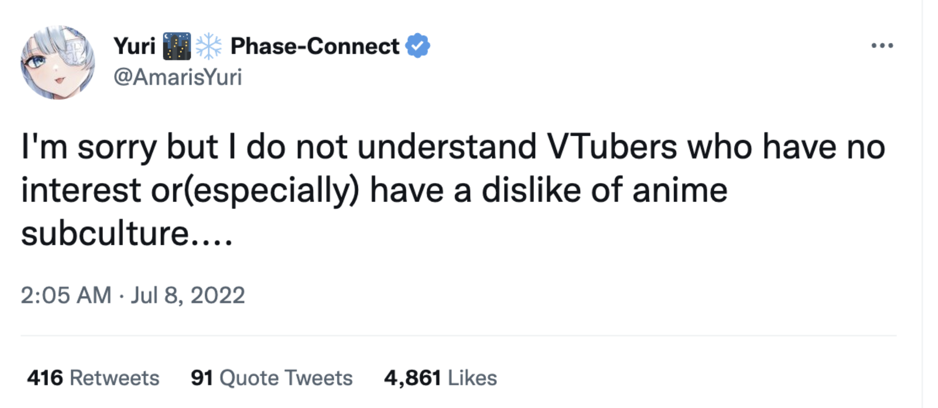Screen dimensions: 938x408
Task: Click the night cityscape emoji in name
Action: pos(177,46)
